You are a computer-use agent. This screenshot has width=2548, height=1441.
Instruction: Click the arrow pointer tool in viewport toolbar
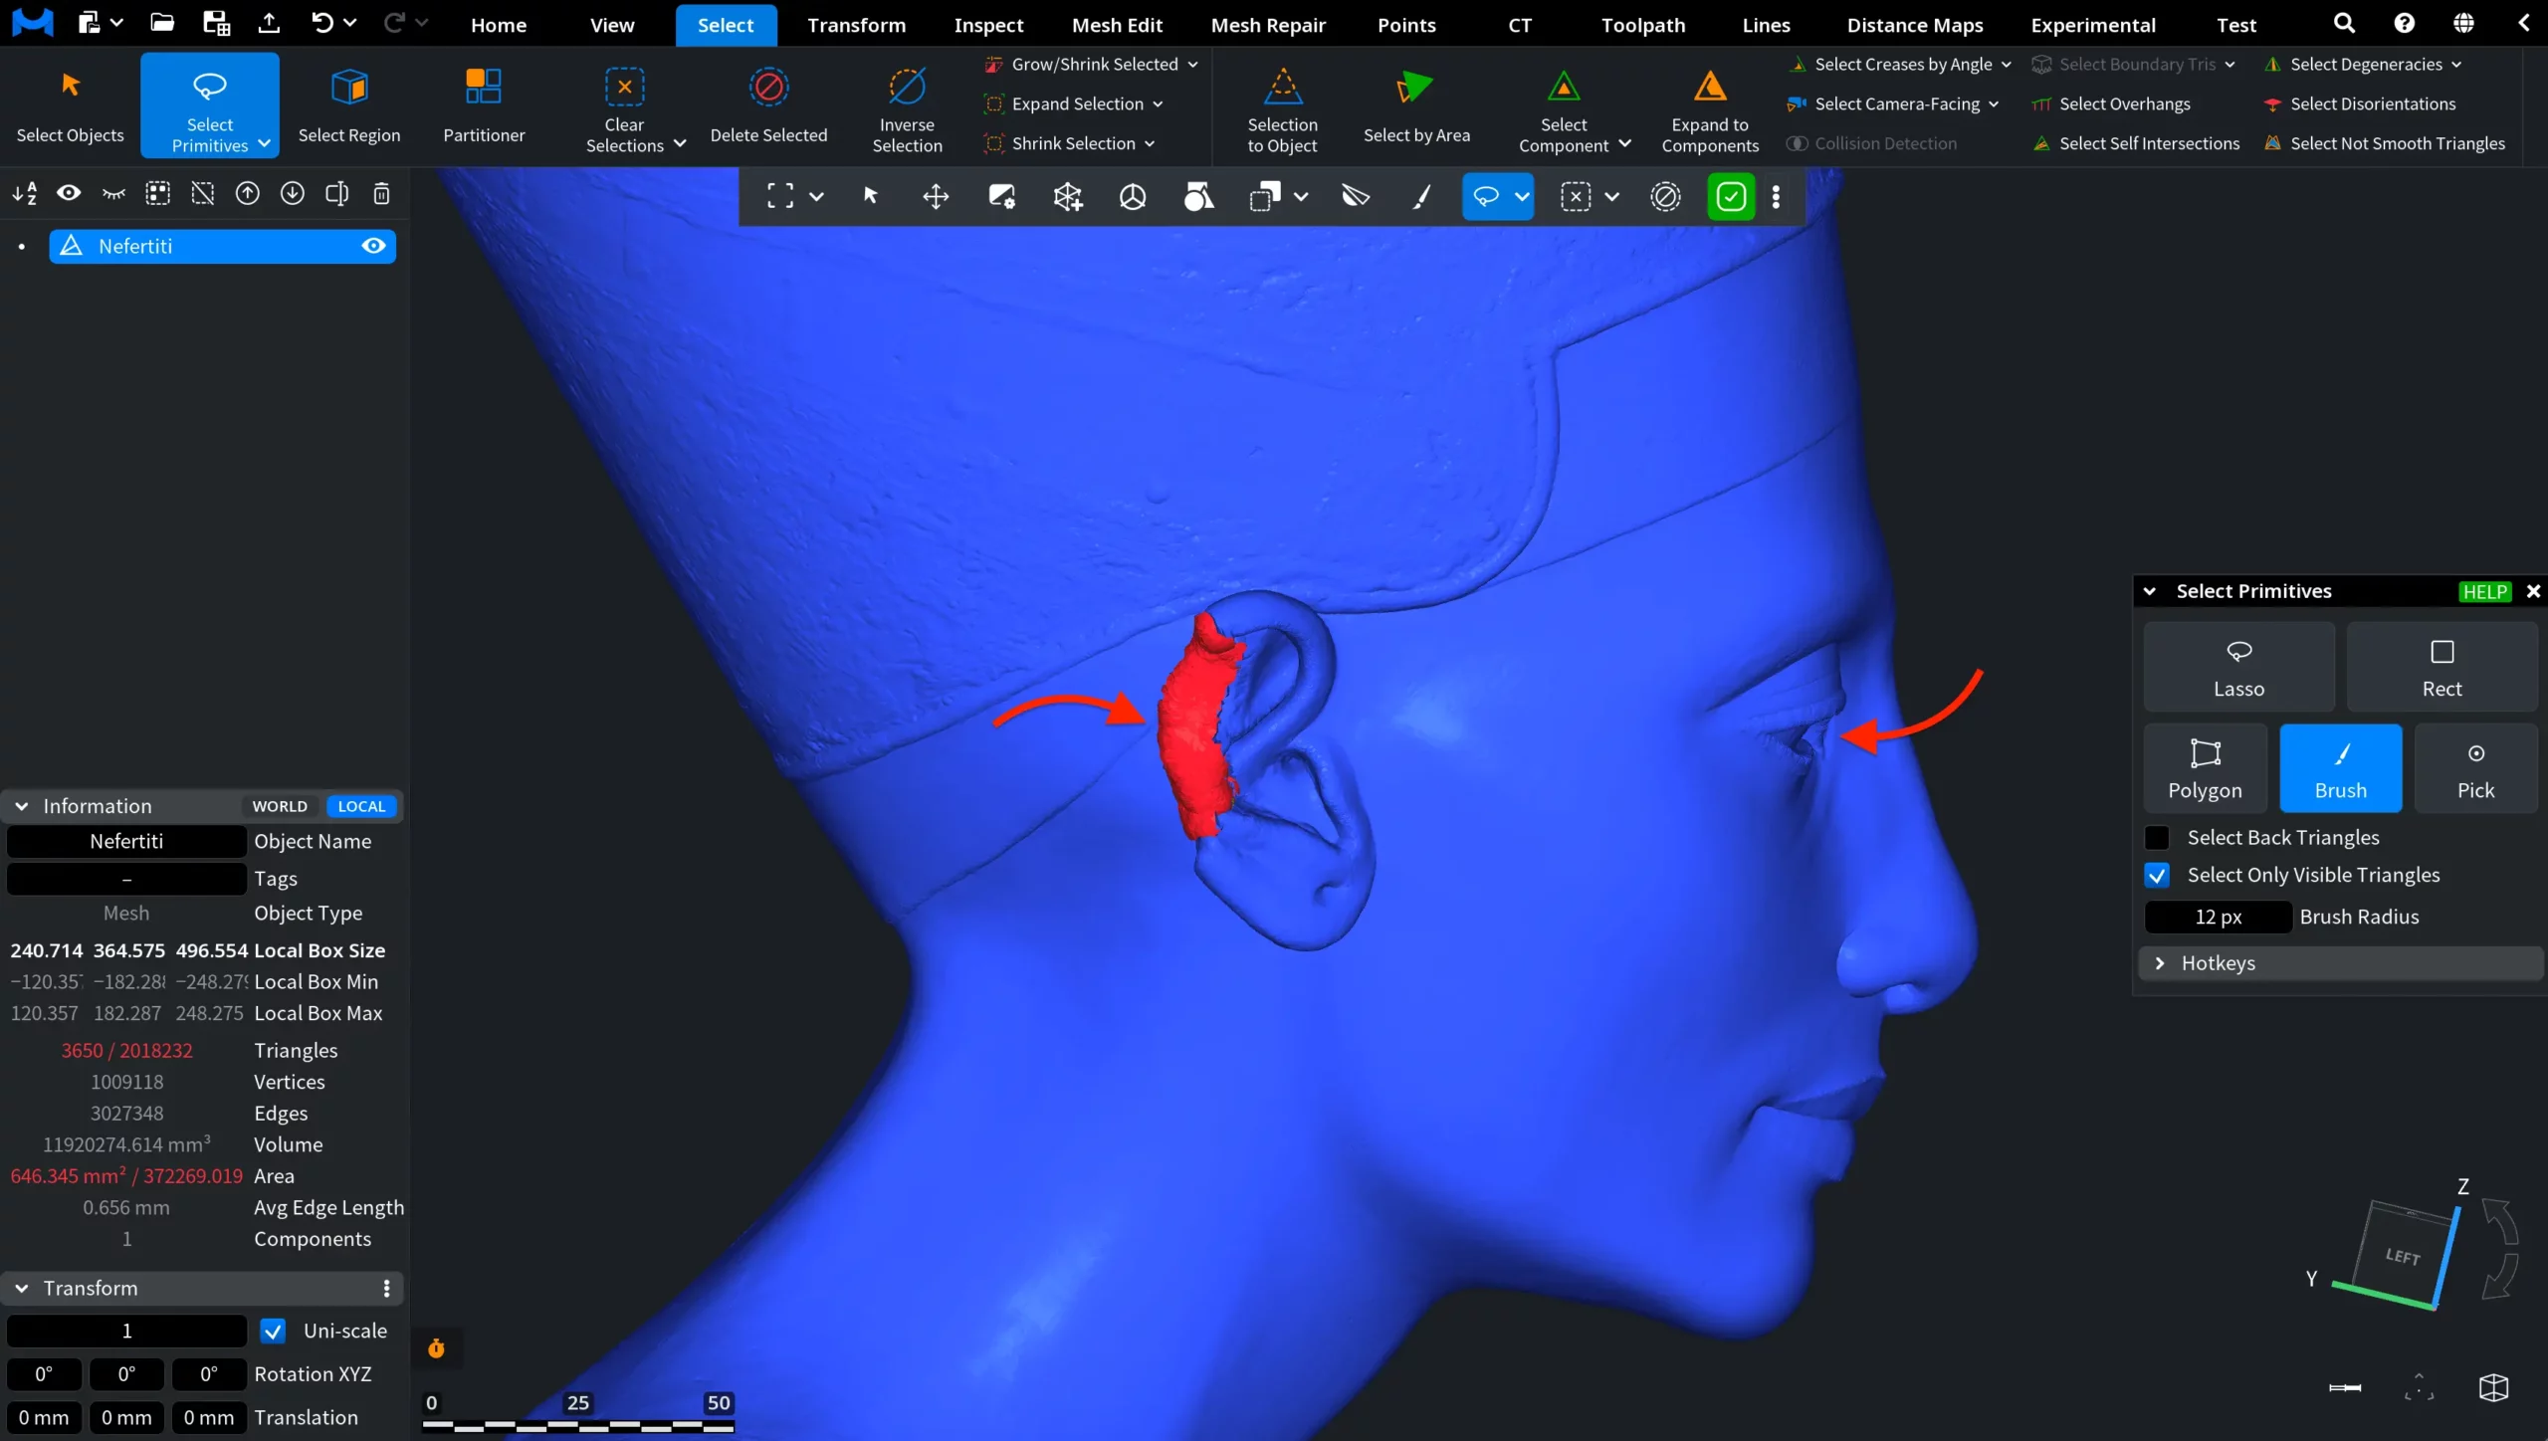tap(870, 196)
